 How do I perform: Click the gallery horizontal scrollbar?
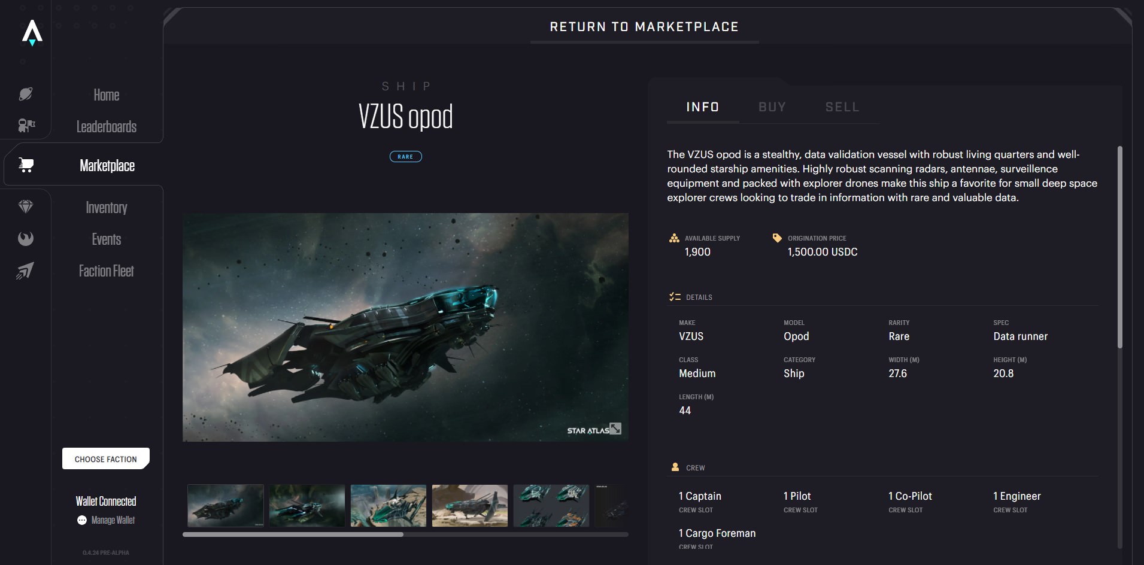[x=293, y=534]
